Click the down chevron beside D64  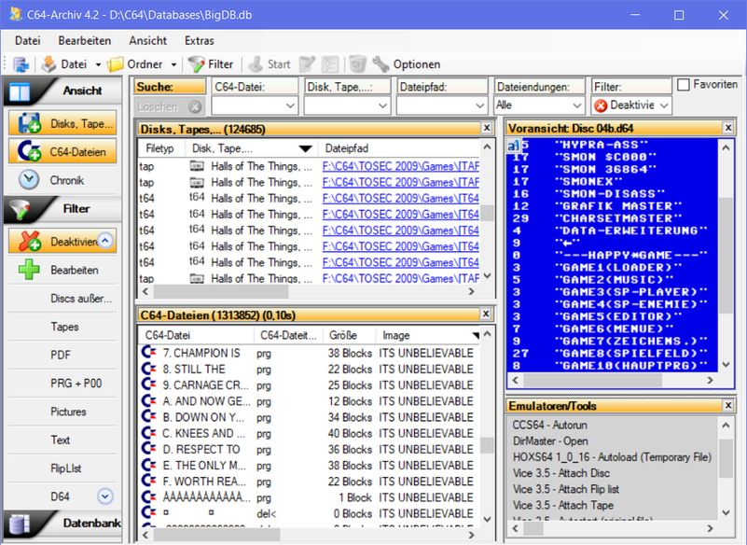[x=105, y=496]
